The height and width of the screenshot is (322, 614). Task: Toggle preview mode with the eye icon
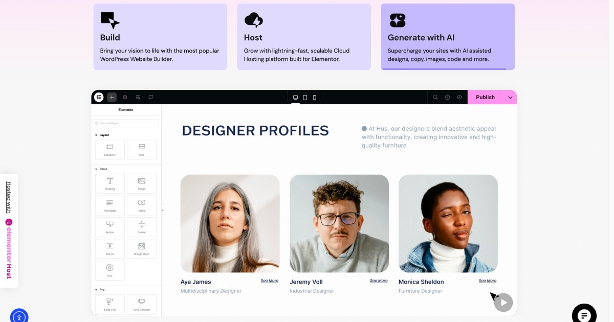(x=459, y=97)
